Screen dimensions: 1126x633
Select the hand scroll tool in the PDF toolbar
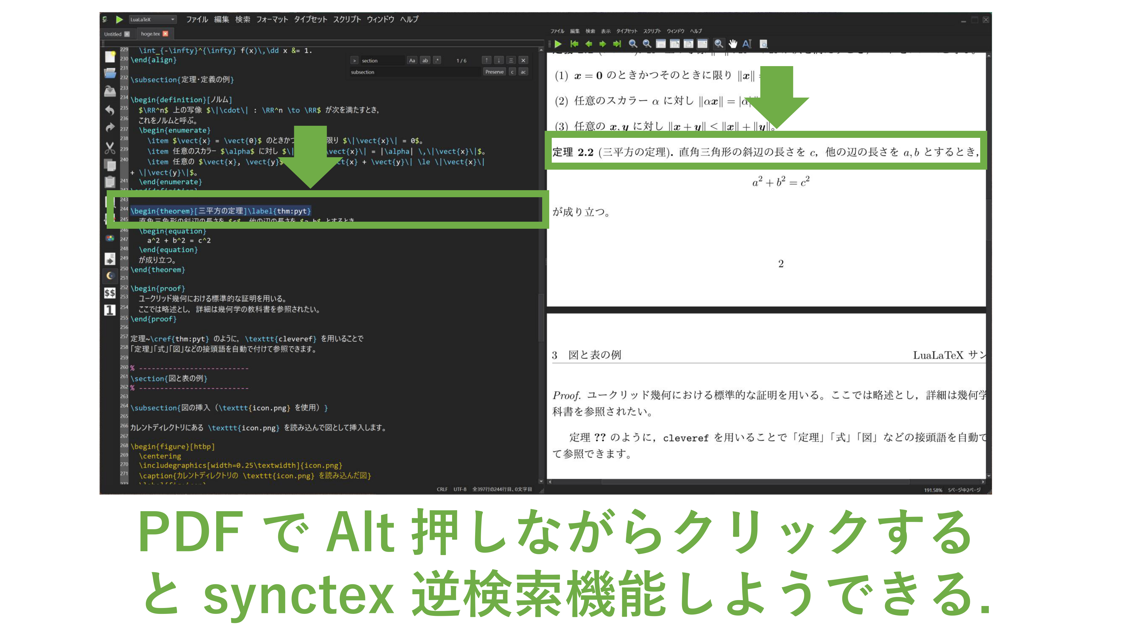click(734, 44)
